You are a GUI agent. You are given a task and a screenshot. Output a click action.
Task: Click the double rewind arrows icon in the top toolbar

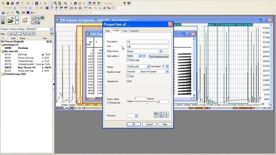(28, 3)
